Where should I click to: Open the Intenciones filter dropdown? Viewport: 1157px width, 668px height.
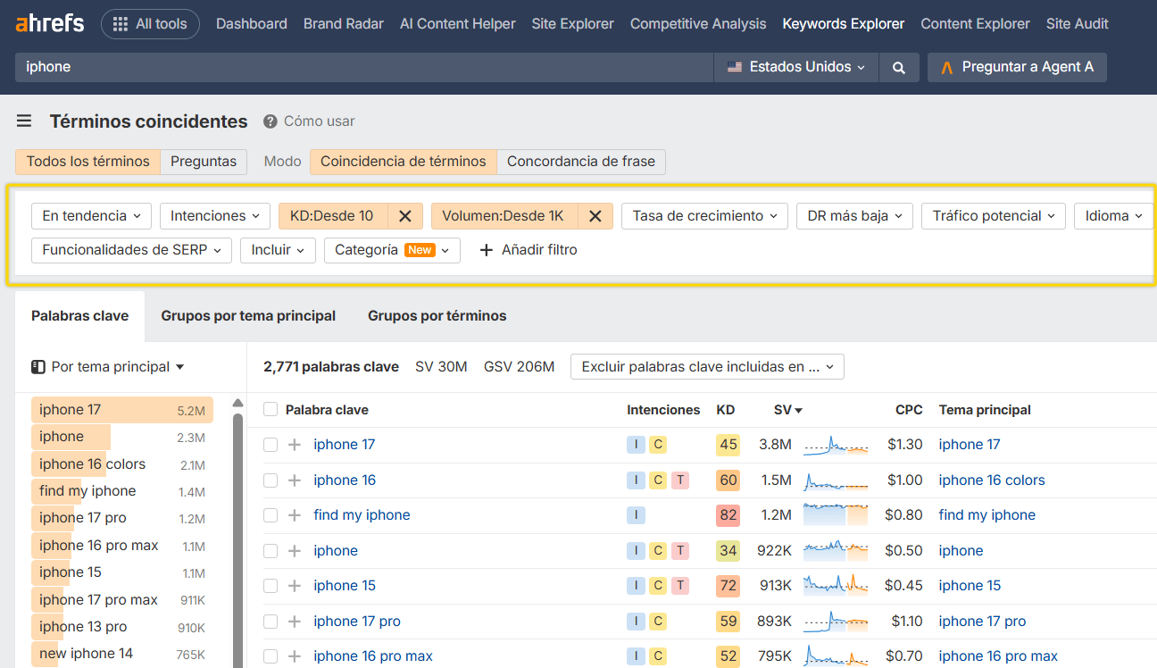tap(215, 216)
